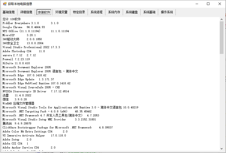This screenshot has height=153, width=226.
Task: Select the 系统键盘 tab
Action: (132, 12)
